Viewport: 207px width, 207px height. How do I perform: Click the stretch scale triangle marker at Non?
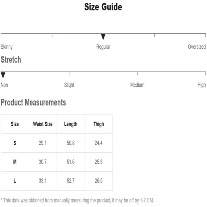pyautogui.click(x=3, y=75)
